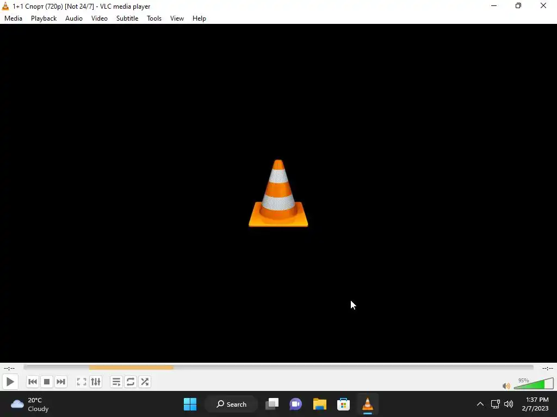This screenshot has width=557, height=417.
Task: Stop playback with the stop button
Action: click(47, 382)
